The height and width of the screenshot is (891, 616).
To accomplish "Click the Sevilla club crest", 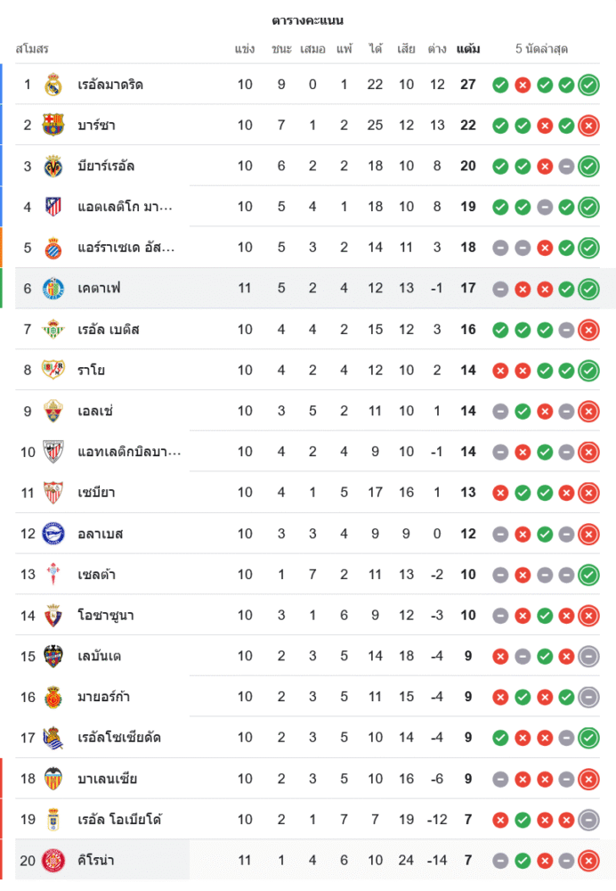I will pyautogui.click(x=53, y=493).
